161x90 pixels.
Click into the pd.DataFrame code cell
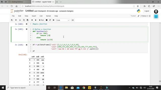[88, 48]
